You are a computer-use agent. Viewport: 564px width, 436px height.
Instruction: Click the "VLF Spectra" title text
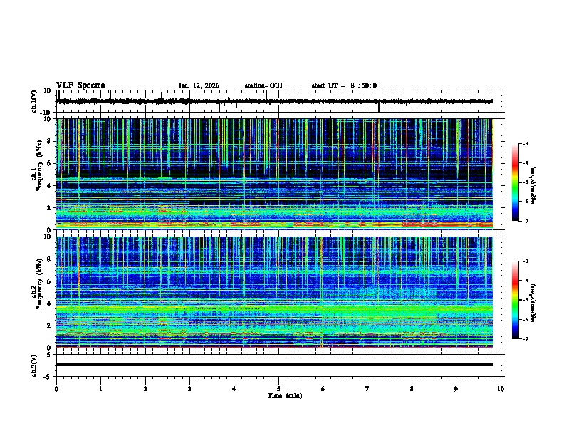point(80,85)
